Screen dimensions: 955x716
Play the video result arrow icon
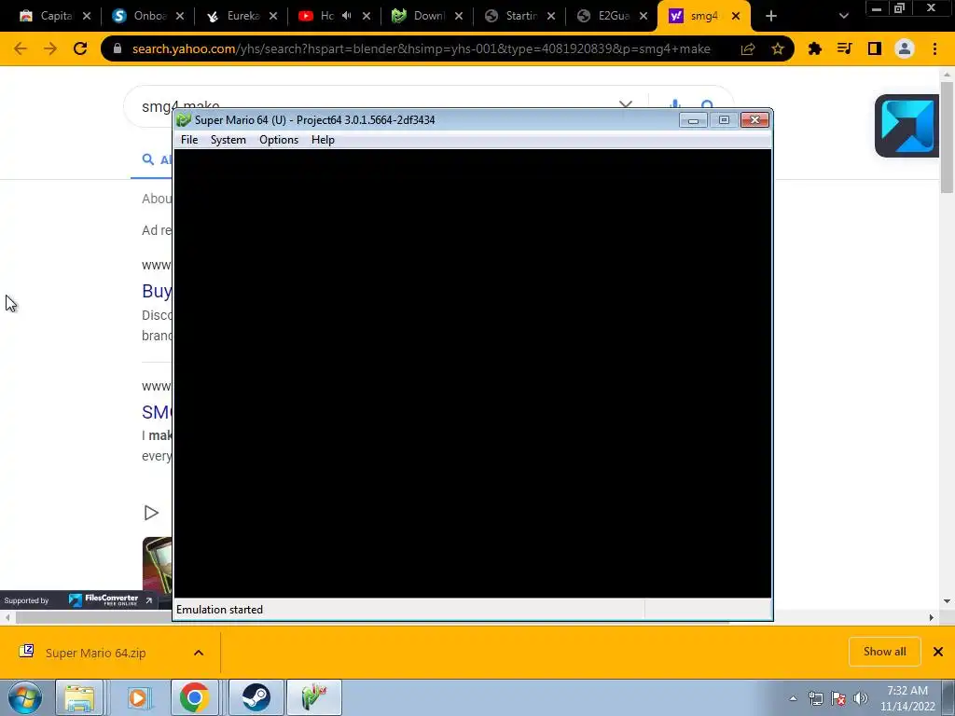(x=151, y=513)
